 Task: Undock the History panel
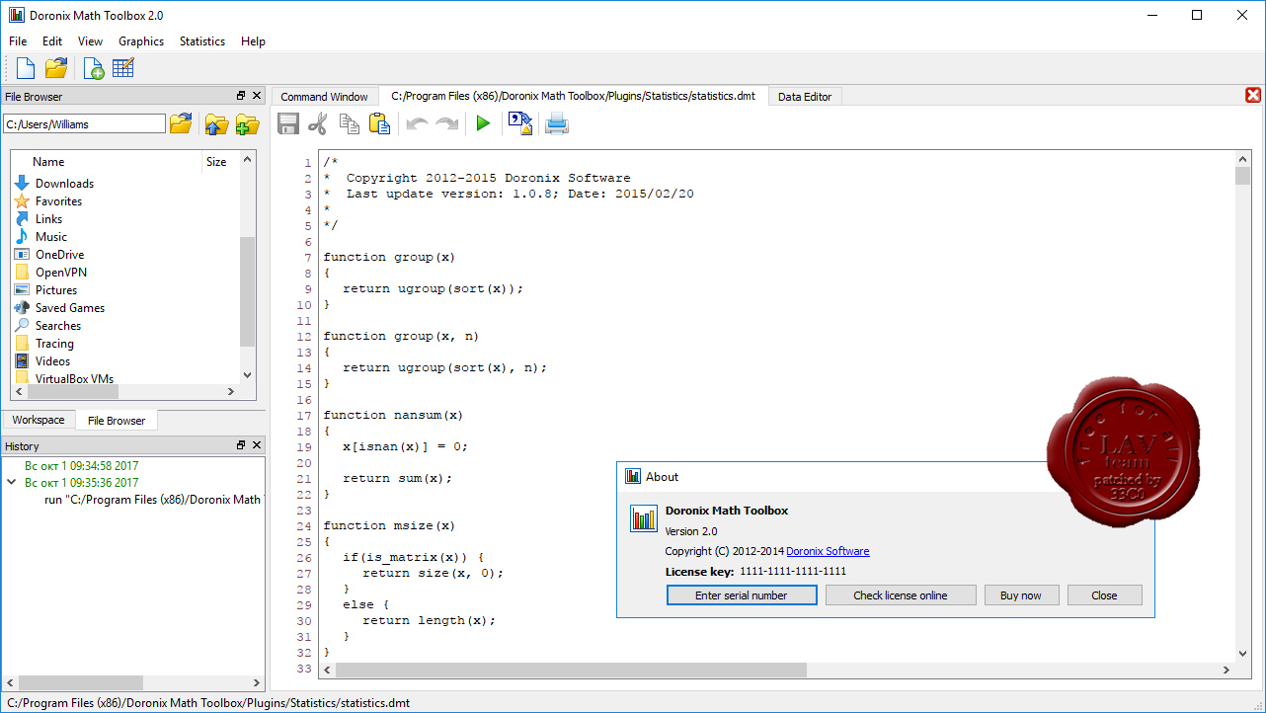pyautogui.click(x=241, y=445)
